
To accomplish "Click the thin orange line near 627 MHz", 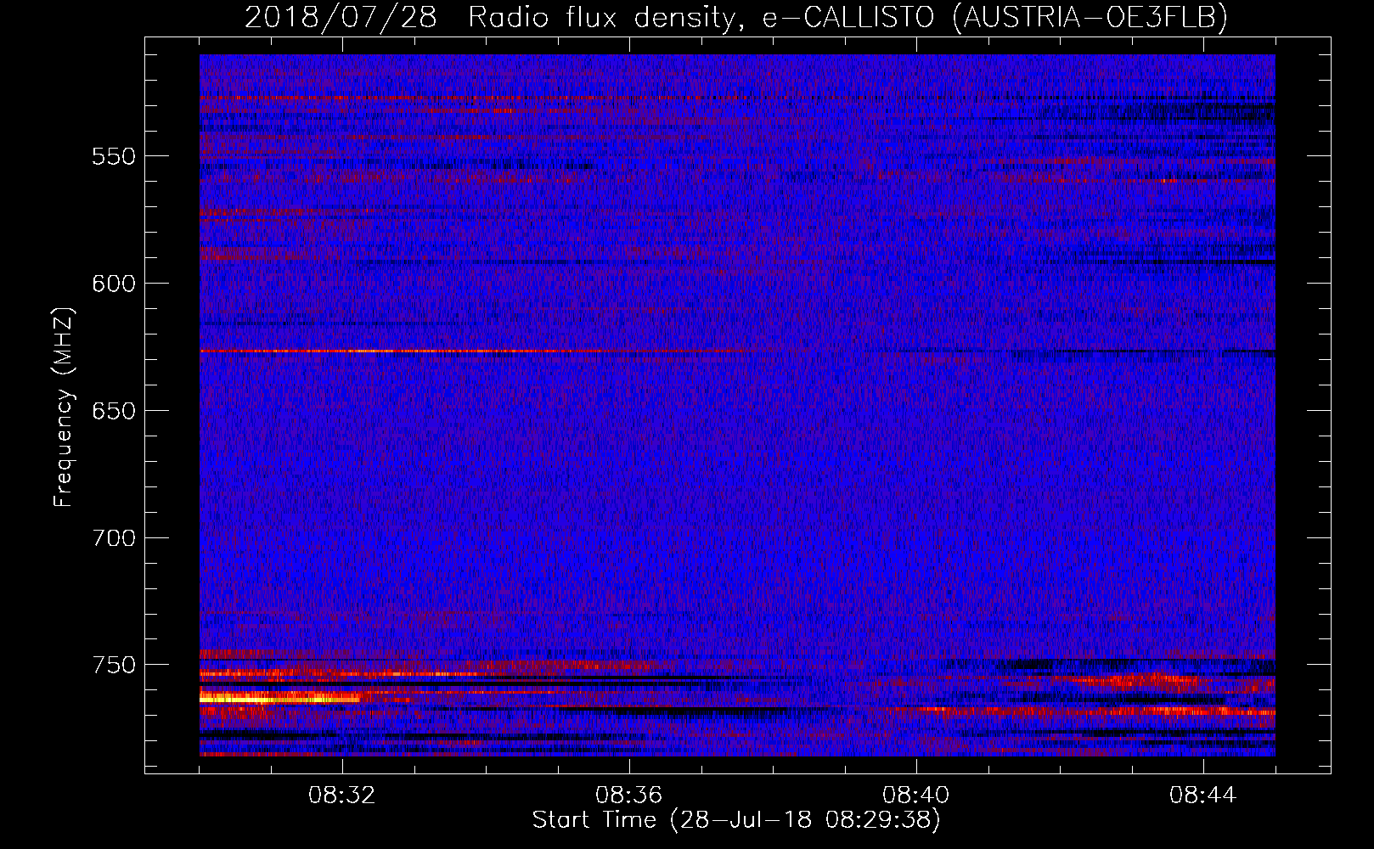I will [476, 351].
